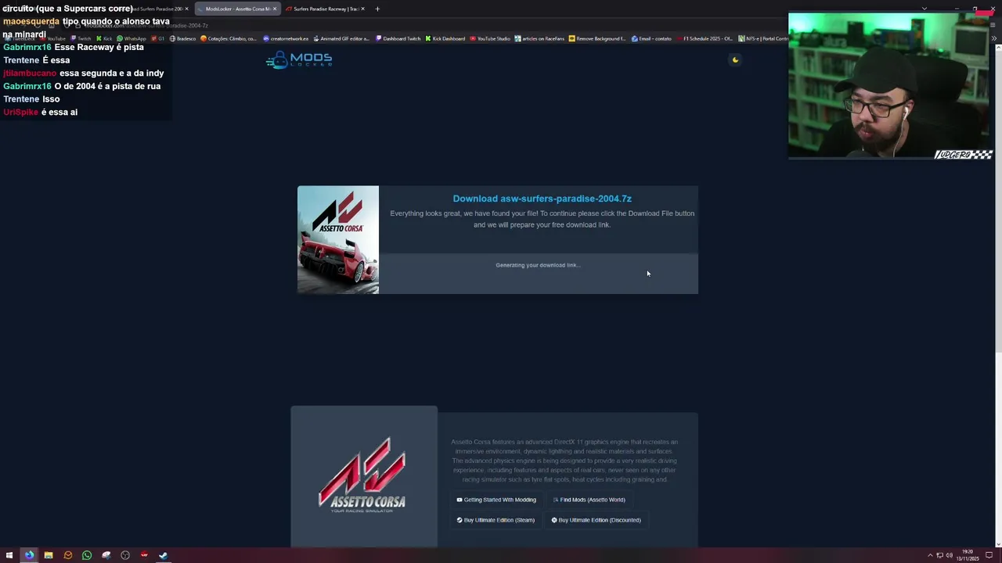Image resolution: width=1002 pixels, height=563 pixels.
Task: Open the Download asw-surfers-paradise-2004.7z heading link
Action: (542, 199)
